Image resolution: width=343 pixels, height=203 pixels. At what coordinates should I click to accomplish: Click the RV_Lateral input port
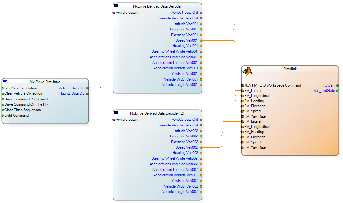tap(243, 91)
